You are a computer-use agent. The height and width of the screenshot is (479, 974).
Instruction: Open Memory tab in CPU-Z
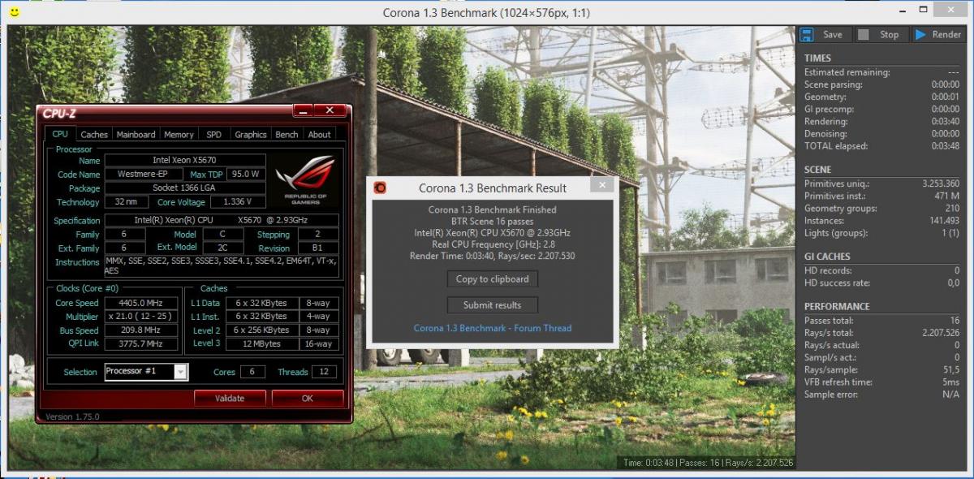179,135
